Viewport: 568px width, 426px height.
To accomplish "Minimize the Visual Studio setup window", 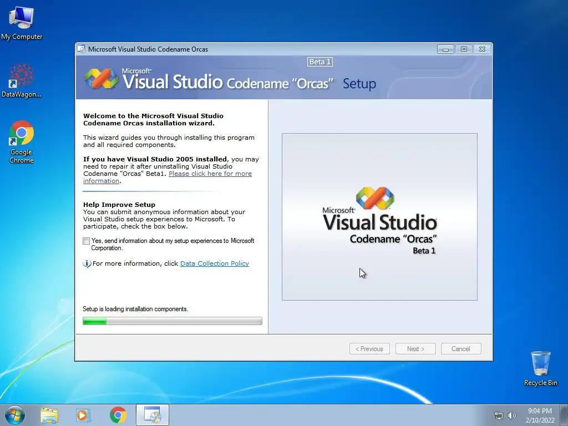I will pyautogui.click(x=445, y=49).
